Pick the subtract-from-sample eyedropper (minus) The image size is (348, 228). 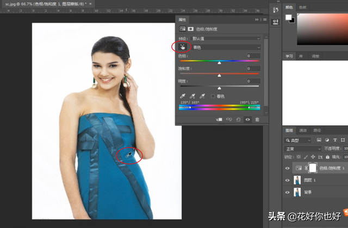pyautogui.click(x=202, y=96)
